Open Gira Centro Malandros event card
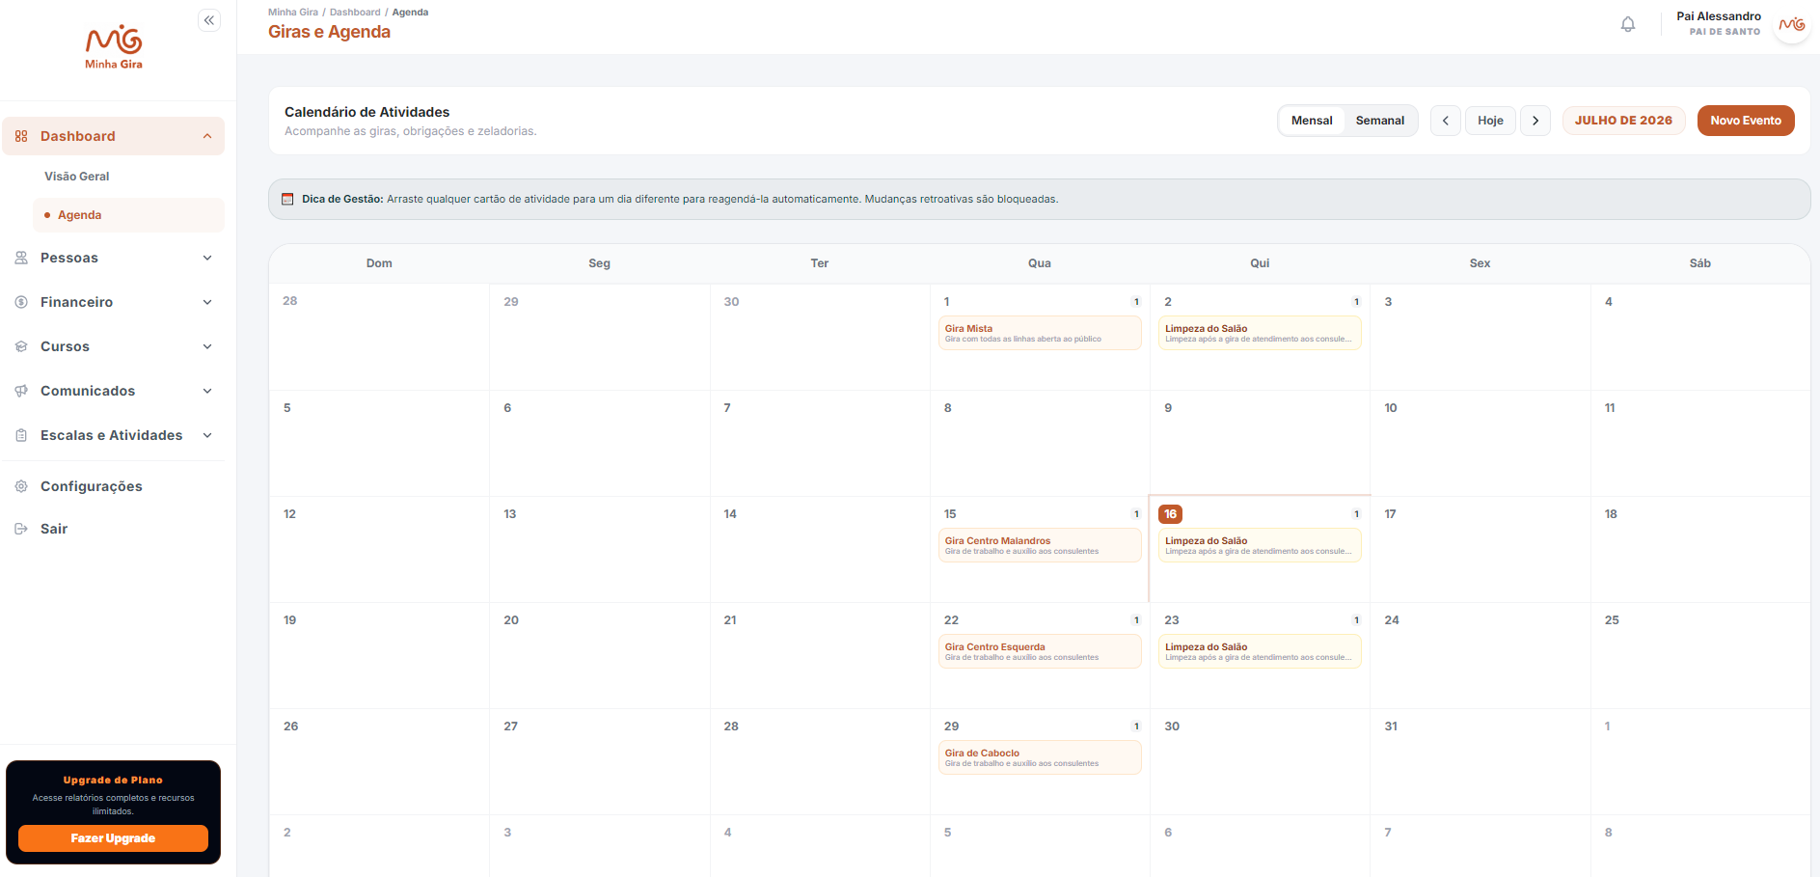This screenshot has height=877, width=1820. coord(1040,545)
